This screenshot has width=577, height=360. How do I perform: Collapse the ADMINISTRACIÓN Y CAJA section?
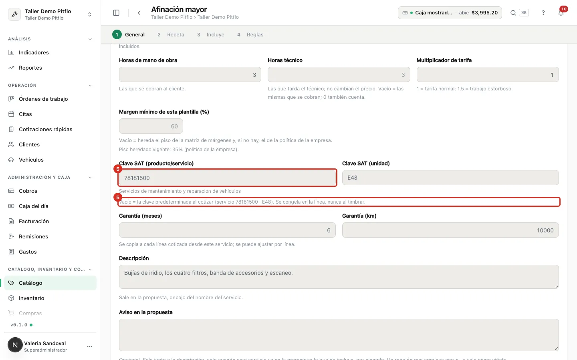[x=90, y=178]
